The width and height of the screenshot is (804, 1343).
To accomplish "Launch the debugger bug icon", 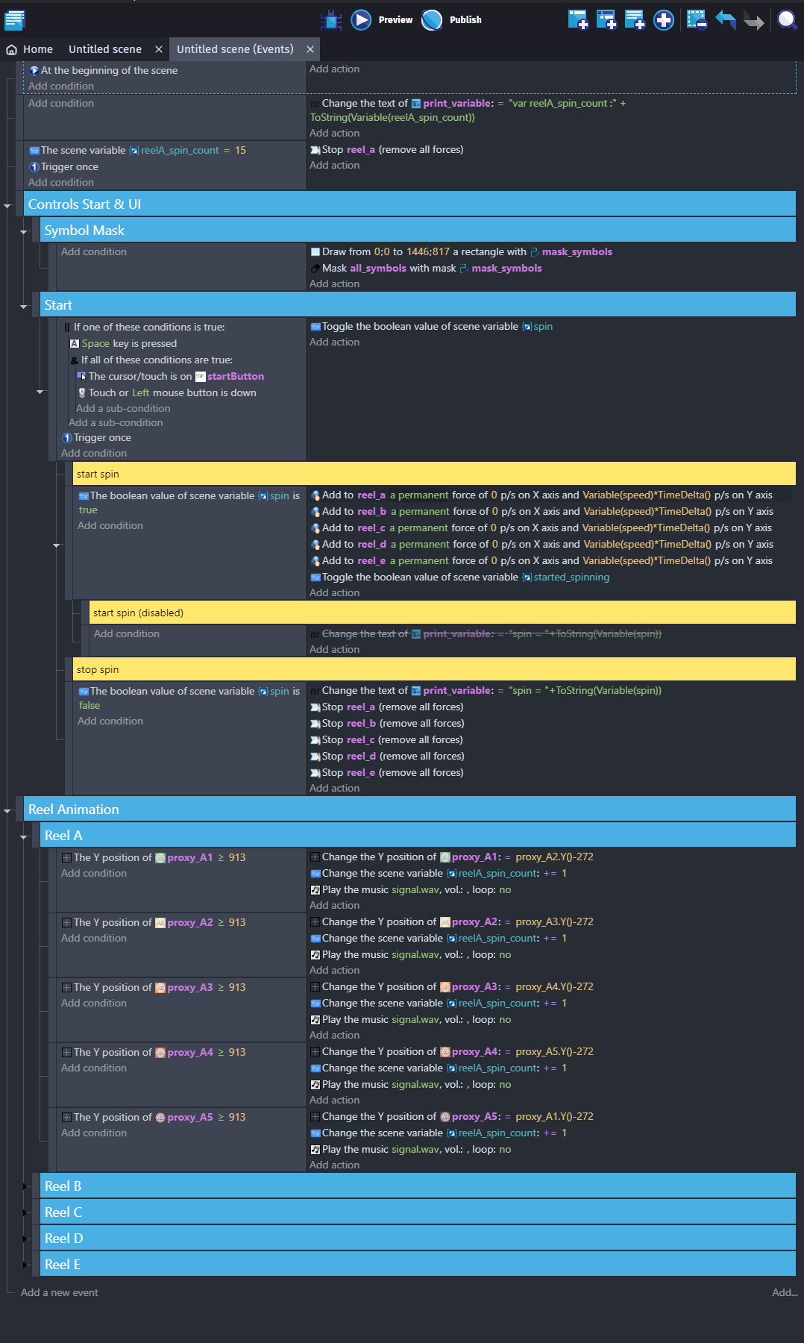I will (x=330, y=20).
